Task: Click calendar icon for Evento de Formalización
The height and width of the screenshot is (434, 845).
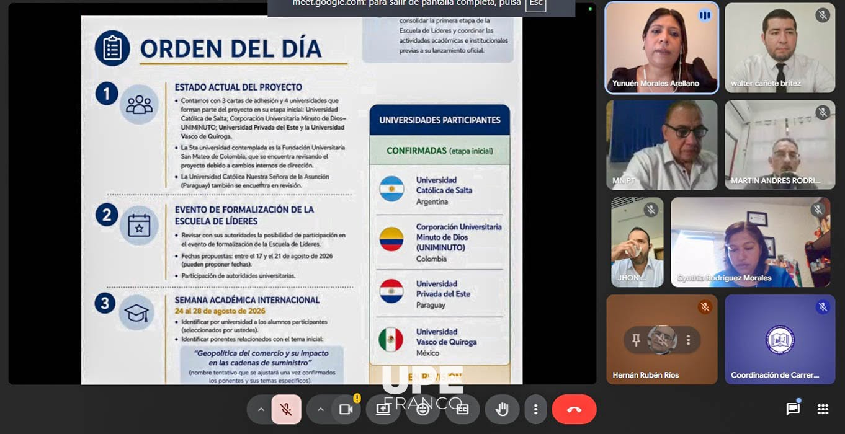Action: 139,226
